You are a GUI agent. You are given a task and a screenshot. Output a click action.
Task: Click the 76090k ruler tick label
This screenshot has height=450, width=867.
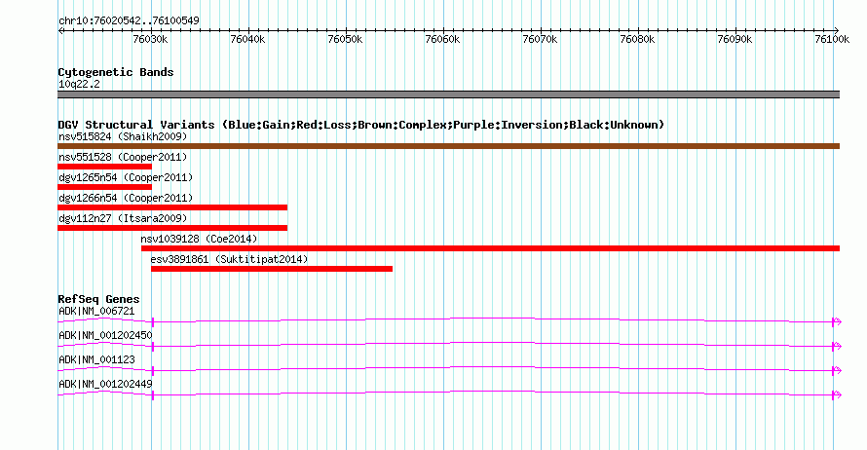pyautogui.click(x=735, y=39)
